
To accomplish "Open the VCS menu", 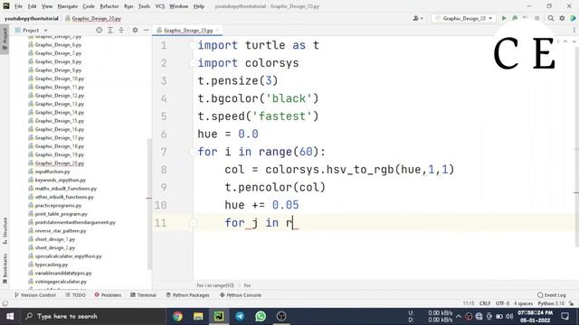I will [159, 6].
